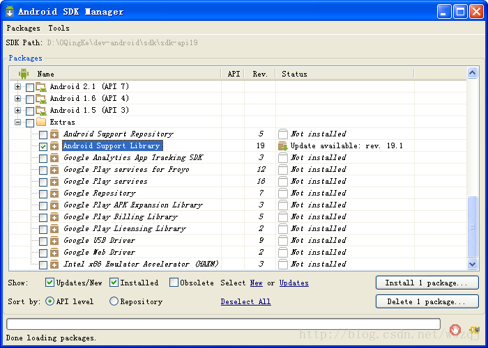Click the red stop-hand icon in status bar
Image resolution: width=488 pixels, height=348 pixels.
click(x=455, y=329)
